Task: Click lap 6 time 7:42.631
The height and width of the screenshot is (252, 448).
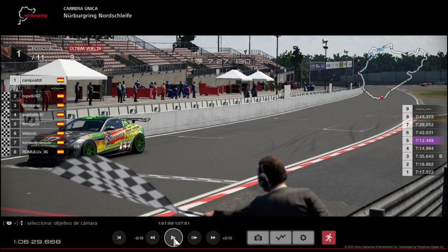Action: pyautogui.click(x=424, y=133)
